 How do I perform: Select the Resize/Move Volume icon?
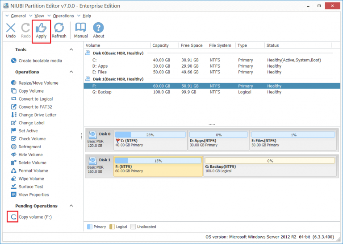tap(13, 83)
